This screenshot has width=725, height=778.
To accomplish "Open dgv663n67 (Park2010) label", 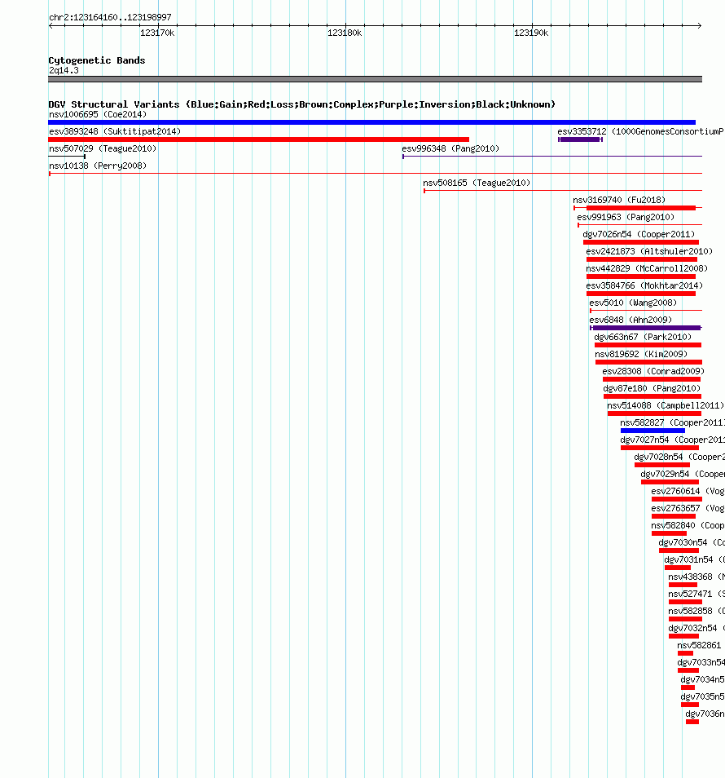I will (x=643, y=337).
